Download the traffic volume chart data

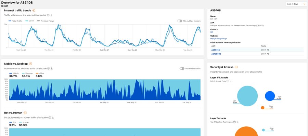51,15
